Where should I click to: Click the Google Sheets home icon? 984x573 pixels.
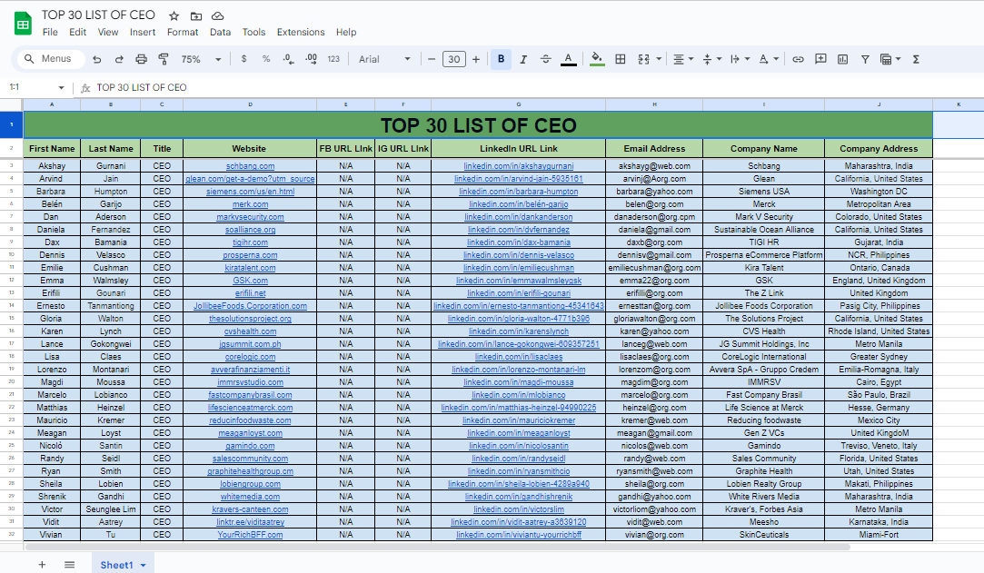coord(24,24)
